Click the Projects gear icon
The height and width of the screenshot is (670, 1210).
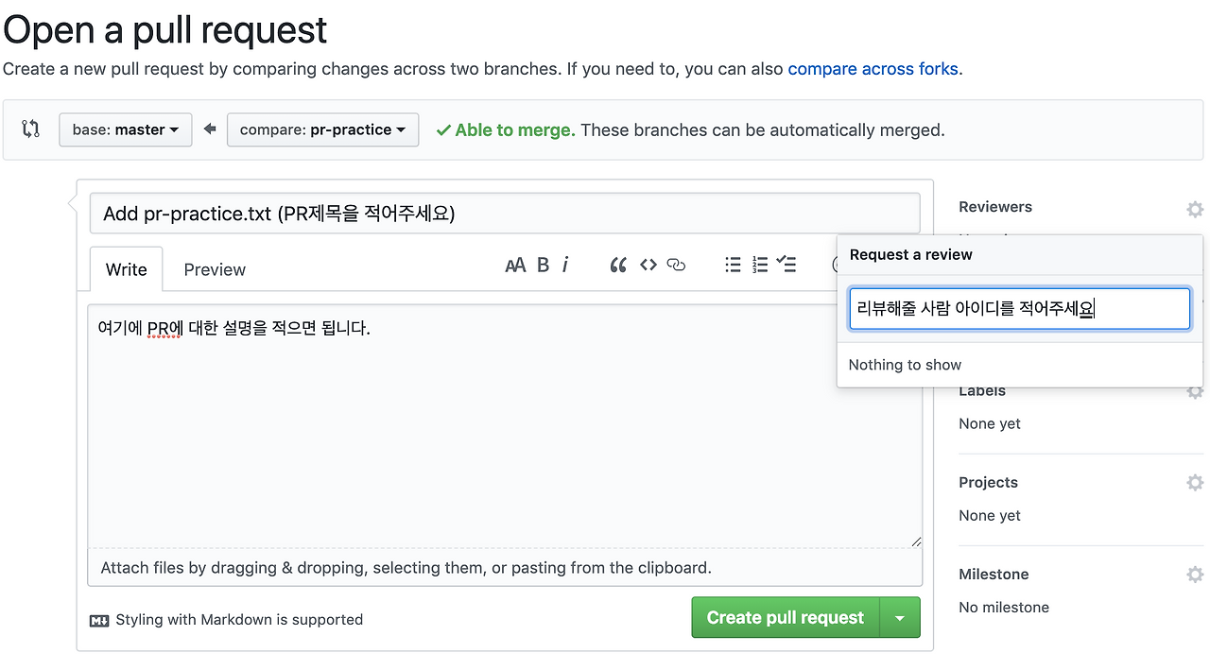(1195, 483)
